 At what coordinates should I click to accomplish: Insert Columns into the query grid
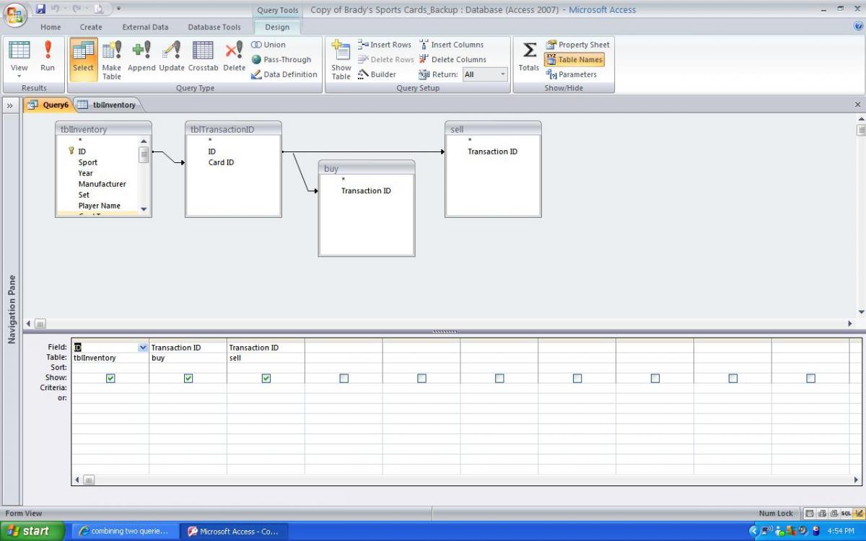[452, 45]
